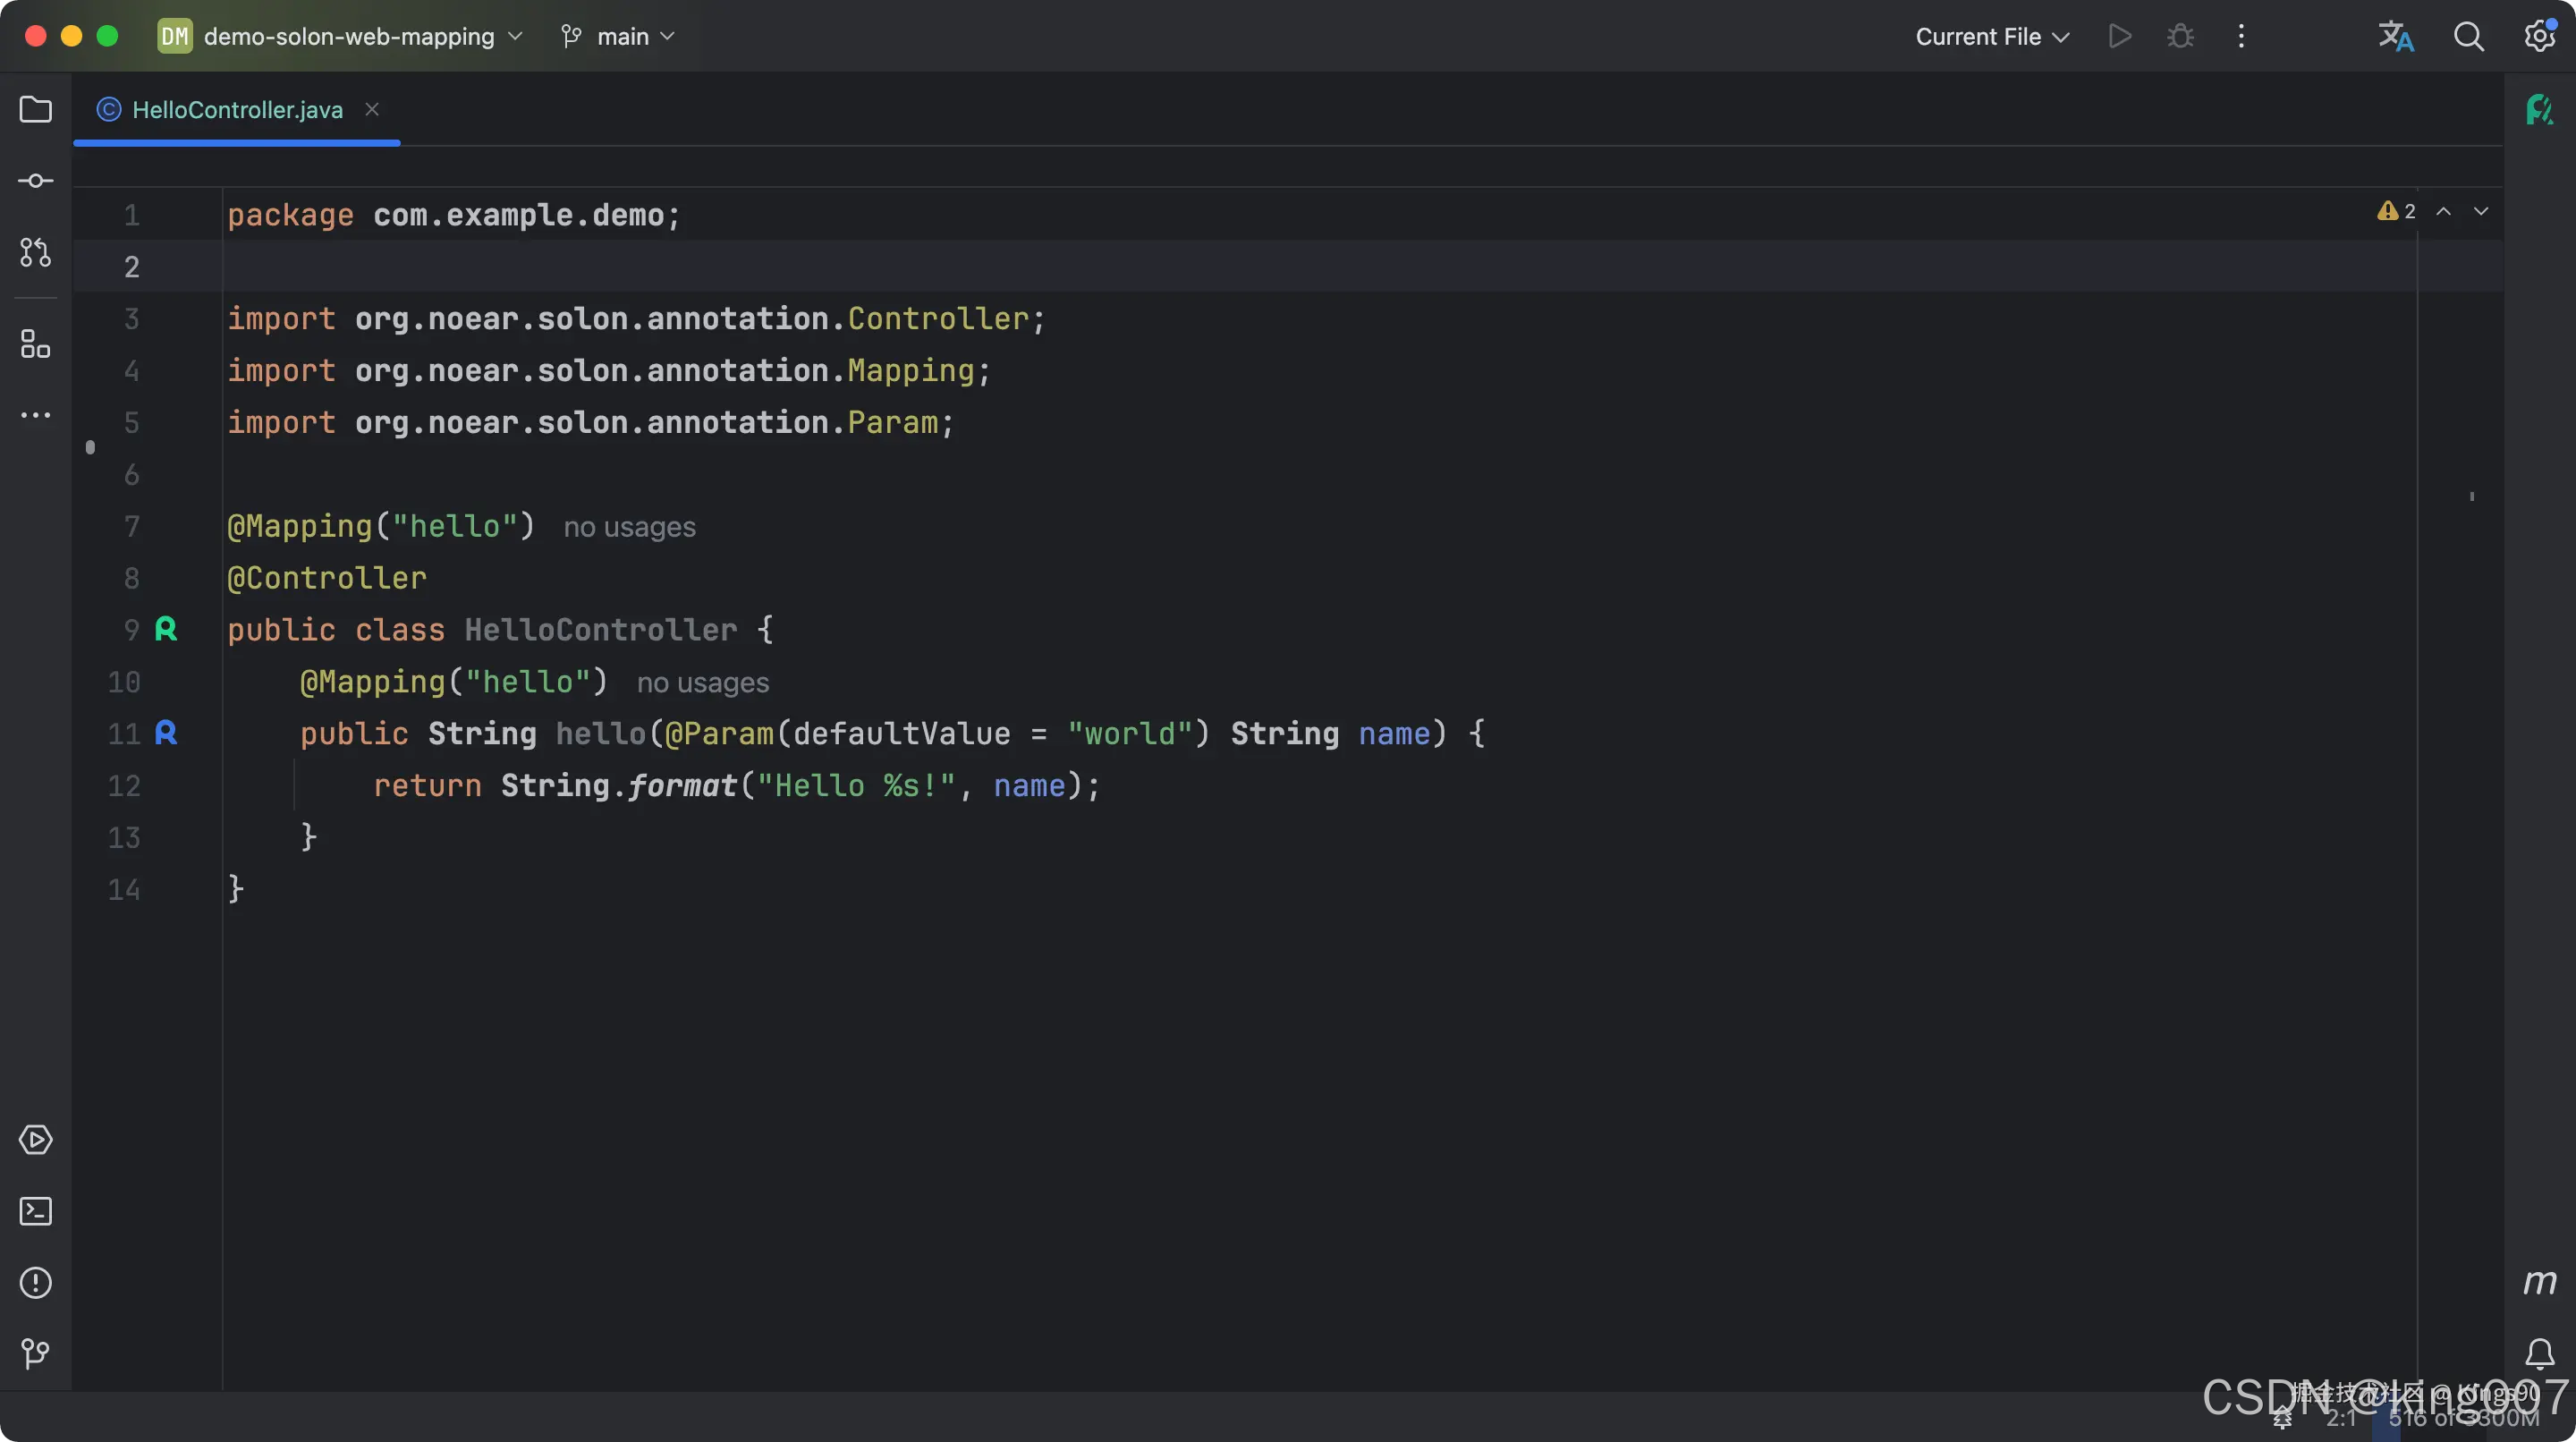The image size is (2576, 1442).
Task: Open the Structure tool window
Action: point(36,344)
